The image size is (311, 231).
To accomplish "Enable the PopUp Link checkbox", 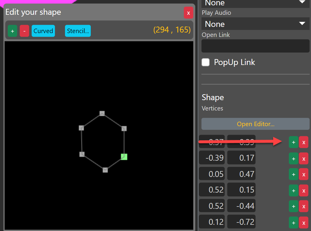I will click(205, 62).
